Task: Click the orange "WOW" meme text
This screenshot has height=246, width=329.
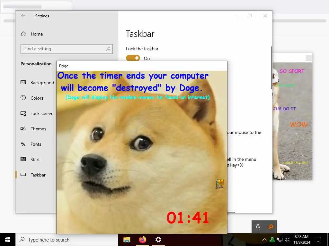Action: [x=299, y=125]
